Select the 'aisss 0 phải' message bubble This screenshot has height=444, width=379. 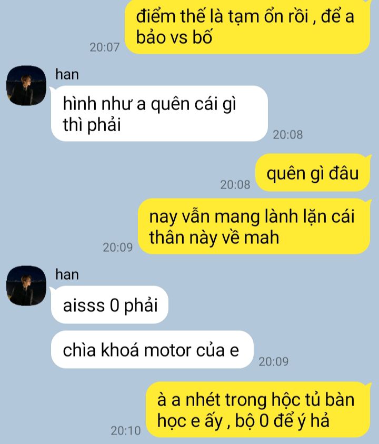pos(110,304)
